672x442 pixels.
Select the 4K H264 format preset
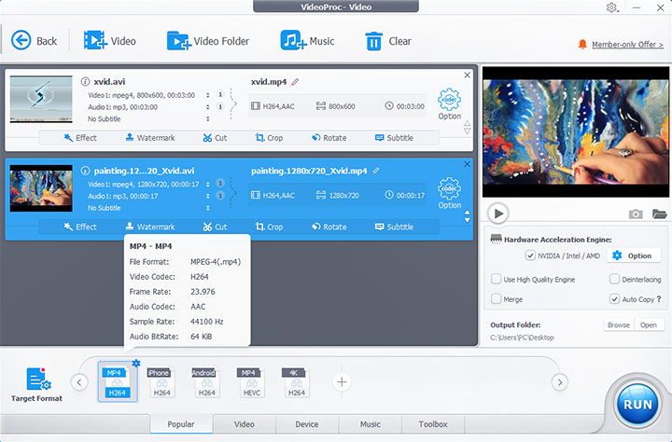[296, 382]
